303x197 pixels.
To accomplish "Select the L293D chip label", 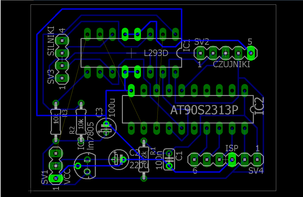I will pyautogui.click(x=156, y=53).
